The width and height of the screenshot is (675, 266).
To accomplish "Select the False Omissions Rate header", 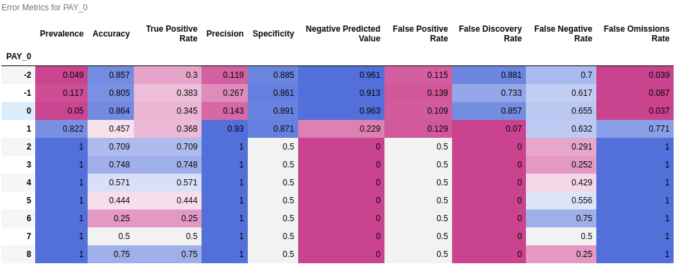I will coord(636,34).
